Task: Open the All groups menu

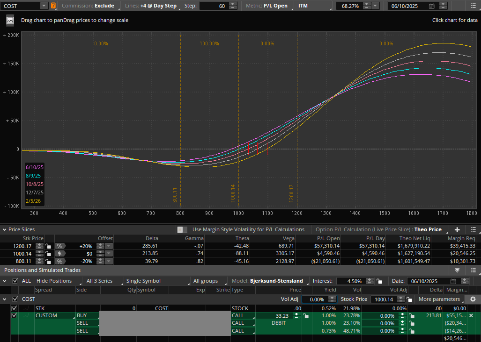Action: tap(209, 281)
